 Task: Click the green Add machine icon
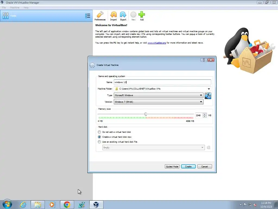142,16
